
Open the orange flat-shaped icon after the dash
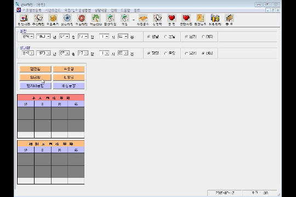click(143, 20)
